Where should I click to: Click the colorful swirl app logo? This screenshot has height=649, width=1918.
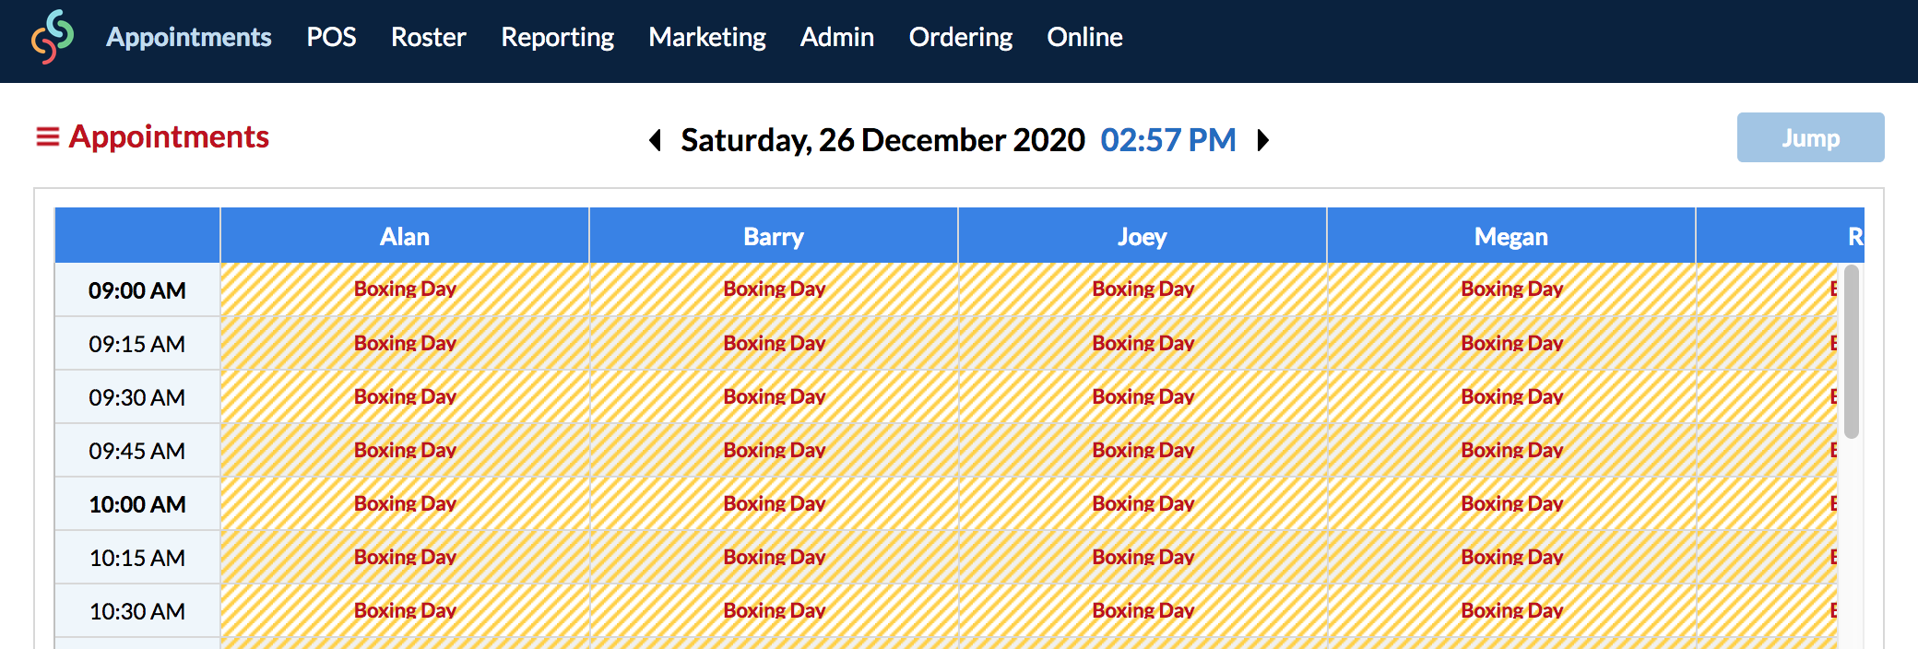tap(53, 37)
